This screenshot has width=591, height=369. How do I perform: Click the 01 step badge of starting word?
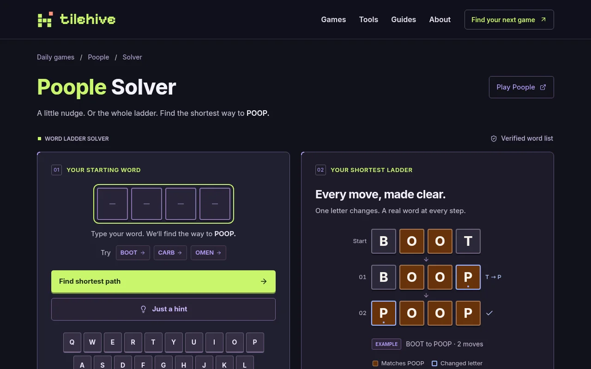coord(56,170)
